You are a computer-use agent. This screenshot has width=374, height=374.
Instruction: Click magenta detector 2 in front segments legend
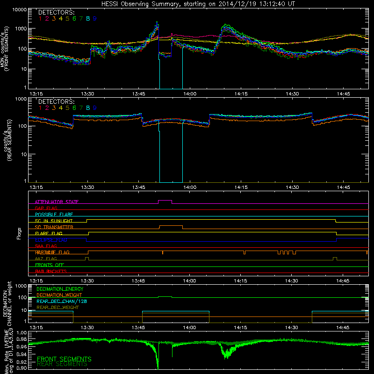coord(47,19)
